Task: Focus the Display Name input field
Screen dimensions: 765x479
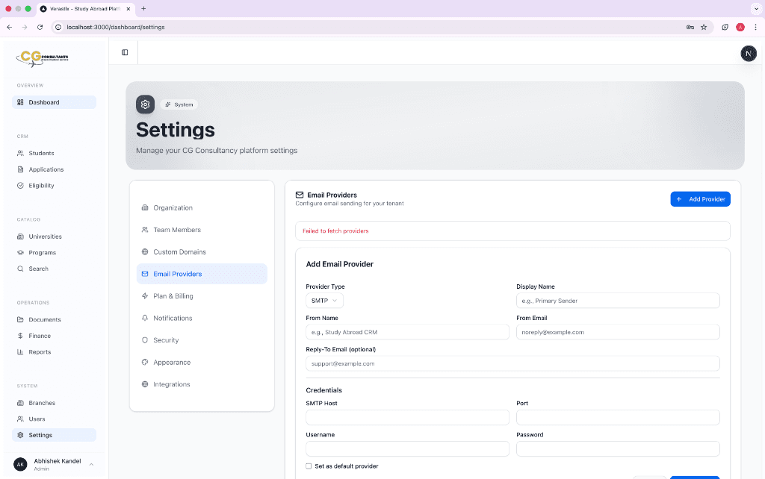Action: click(617, 300)
